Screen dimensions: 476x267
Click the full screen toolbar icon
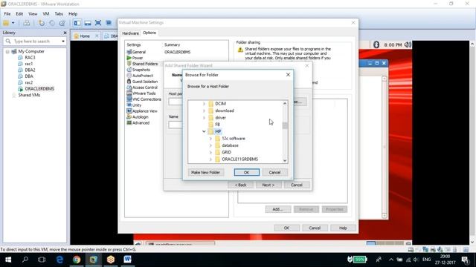[98, 23]
